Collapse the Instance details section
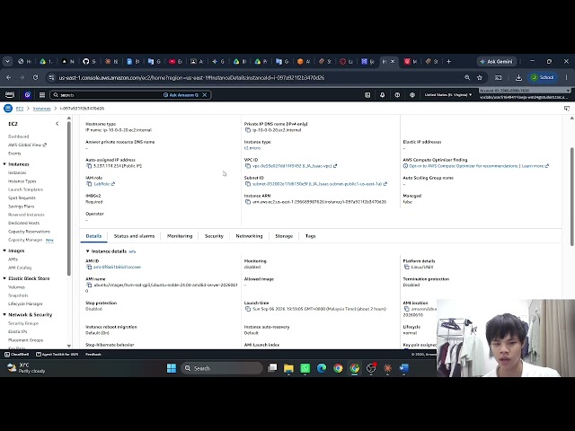575x431 pixels. point(88,251)
